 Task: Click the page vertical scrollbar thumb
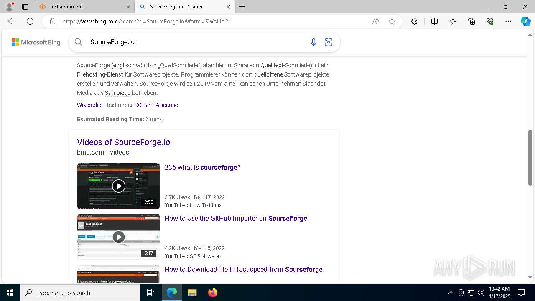point(530,158)
